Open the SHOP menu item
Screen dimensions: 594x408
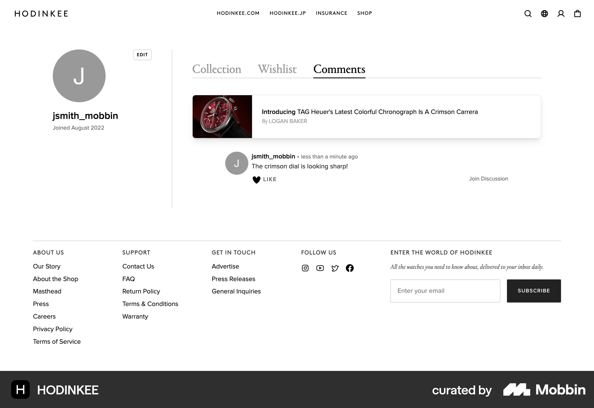point(364,13)
